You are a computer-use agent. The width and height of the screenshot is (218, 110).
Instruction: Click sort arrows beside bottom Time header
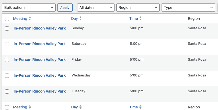(140, 107)
